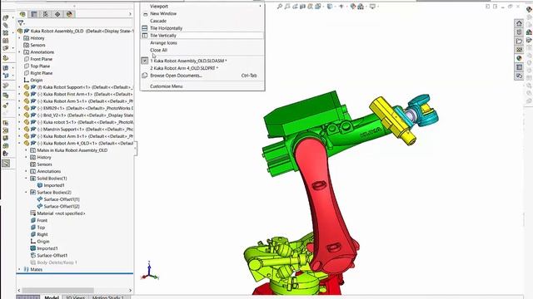Open the Viewport submenu
Viewport: 533px width, 299px height.
tap(202, 6)
